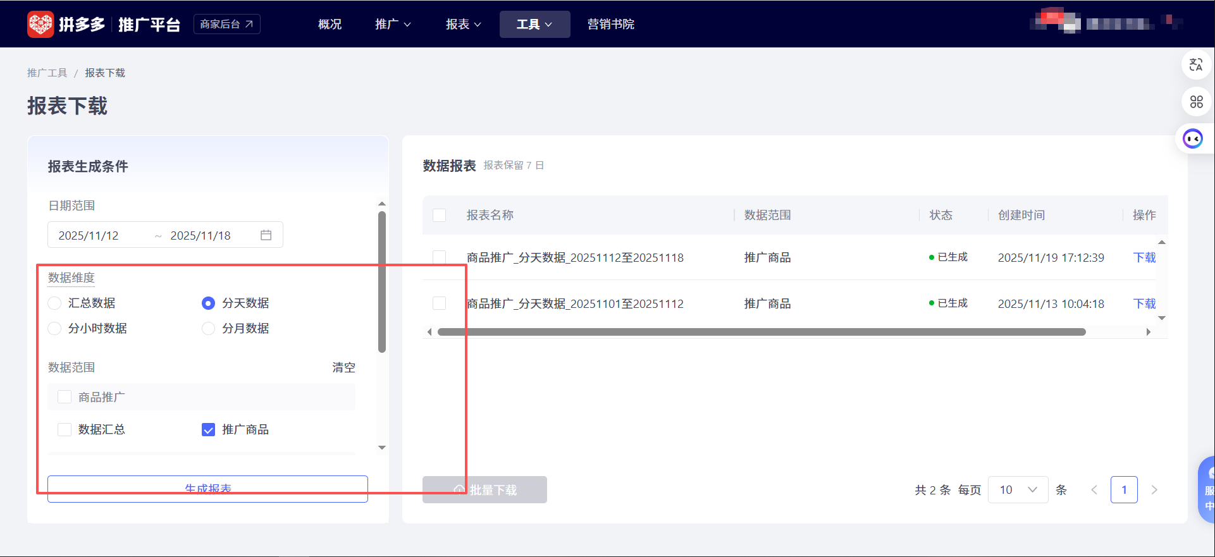1215x557 pixels.
Task: Select the 汇总数据 radio option
Action: coord(55,303)
